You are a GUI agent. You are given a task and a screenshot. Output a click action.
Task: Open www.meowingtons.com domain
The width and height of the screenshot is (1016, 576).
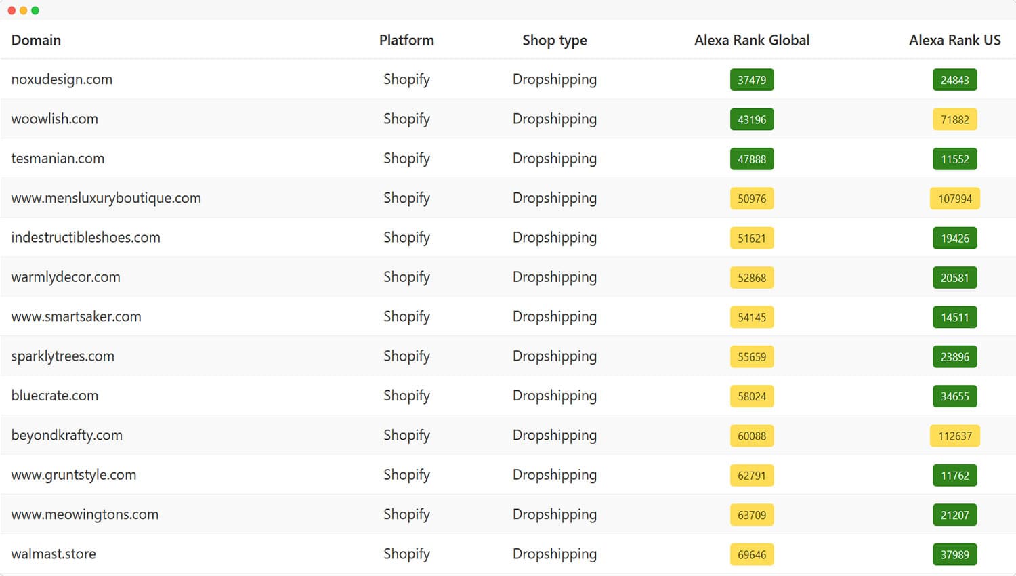coord(85,514)
